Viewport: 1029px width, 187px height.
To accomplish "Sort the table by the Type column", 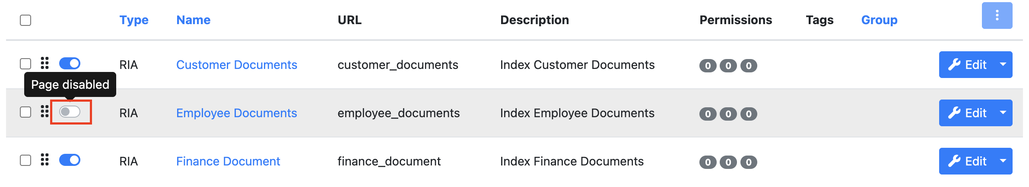I will (x=134, y=20).
